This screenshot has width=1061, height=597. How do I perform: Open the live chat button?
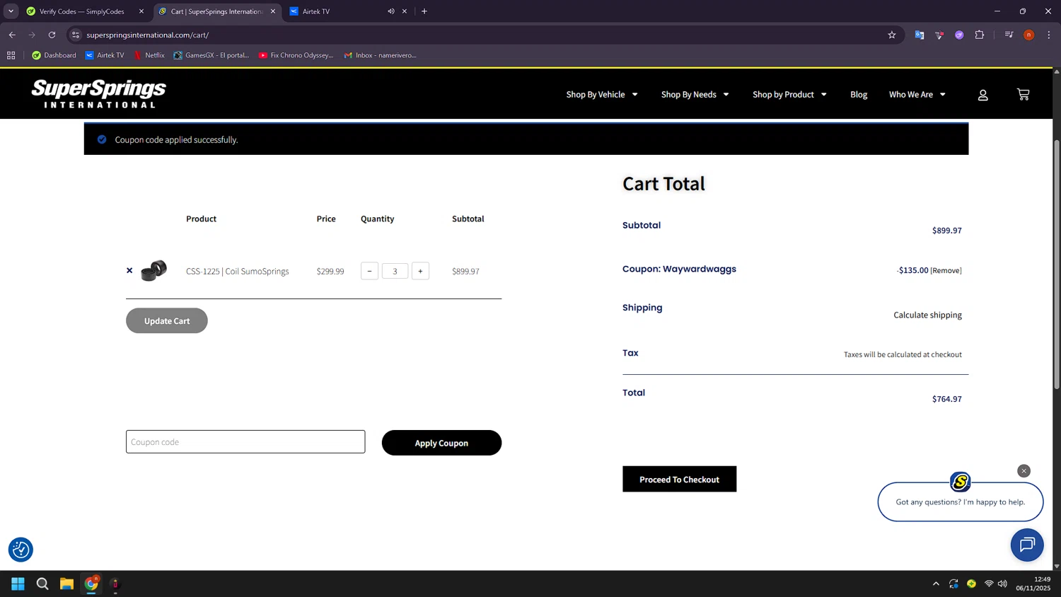[1027, 545]
